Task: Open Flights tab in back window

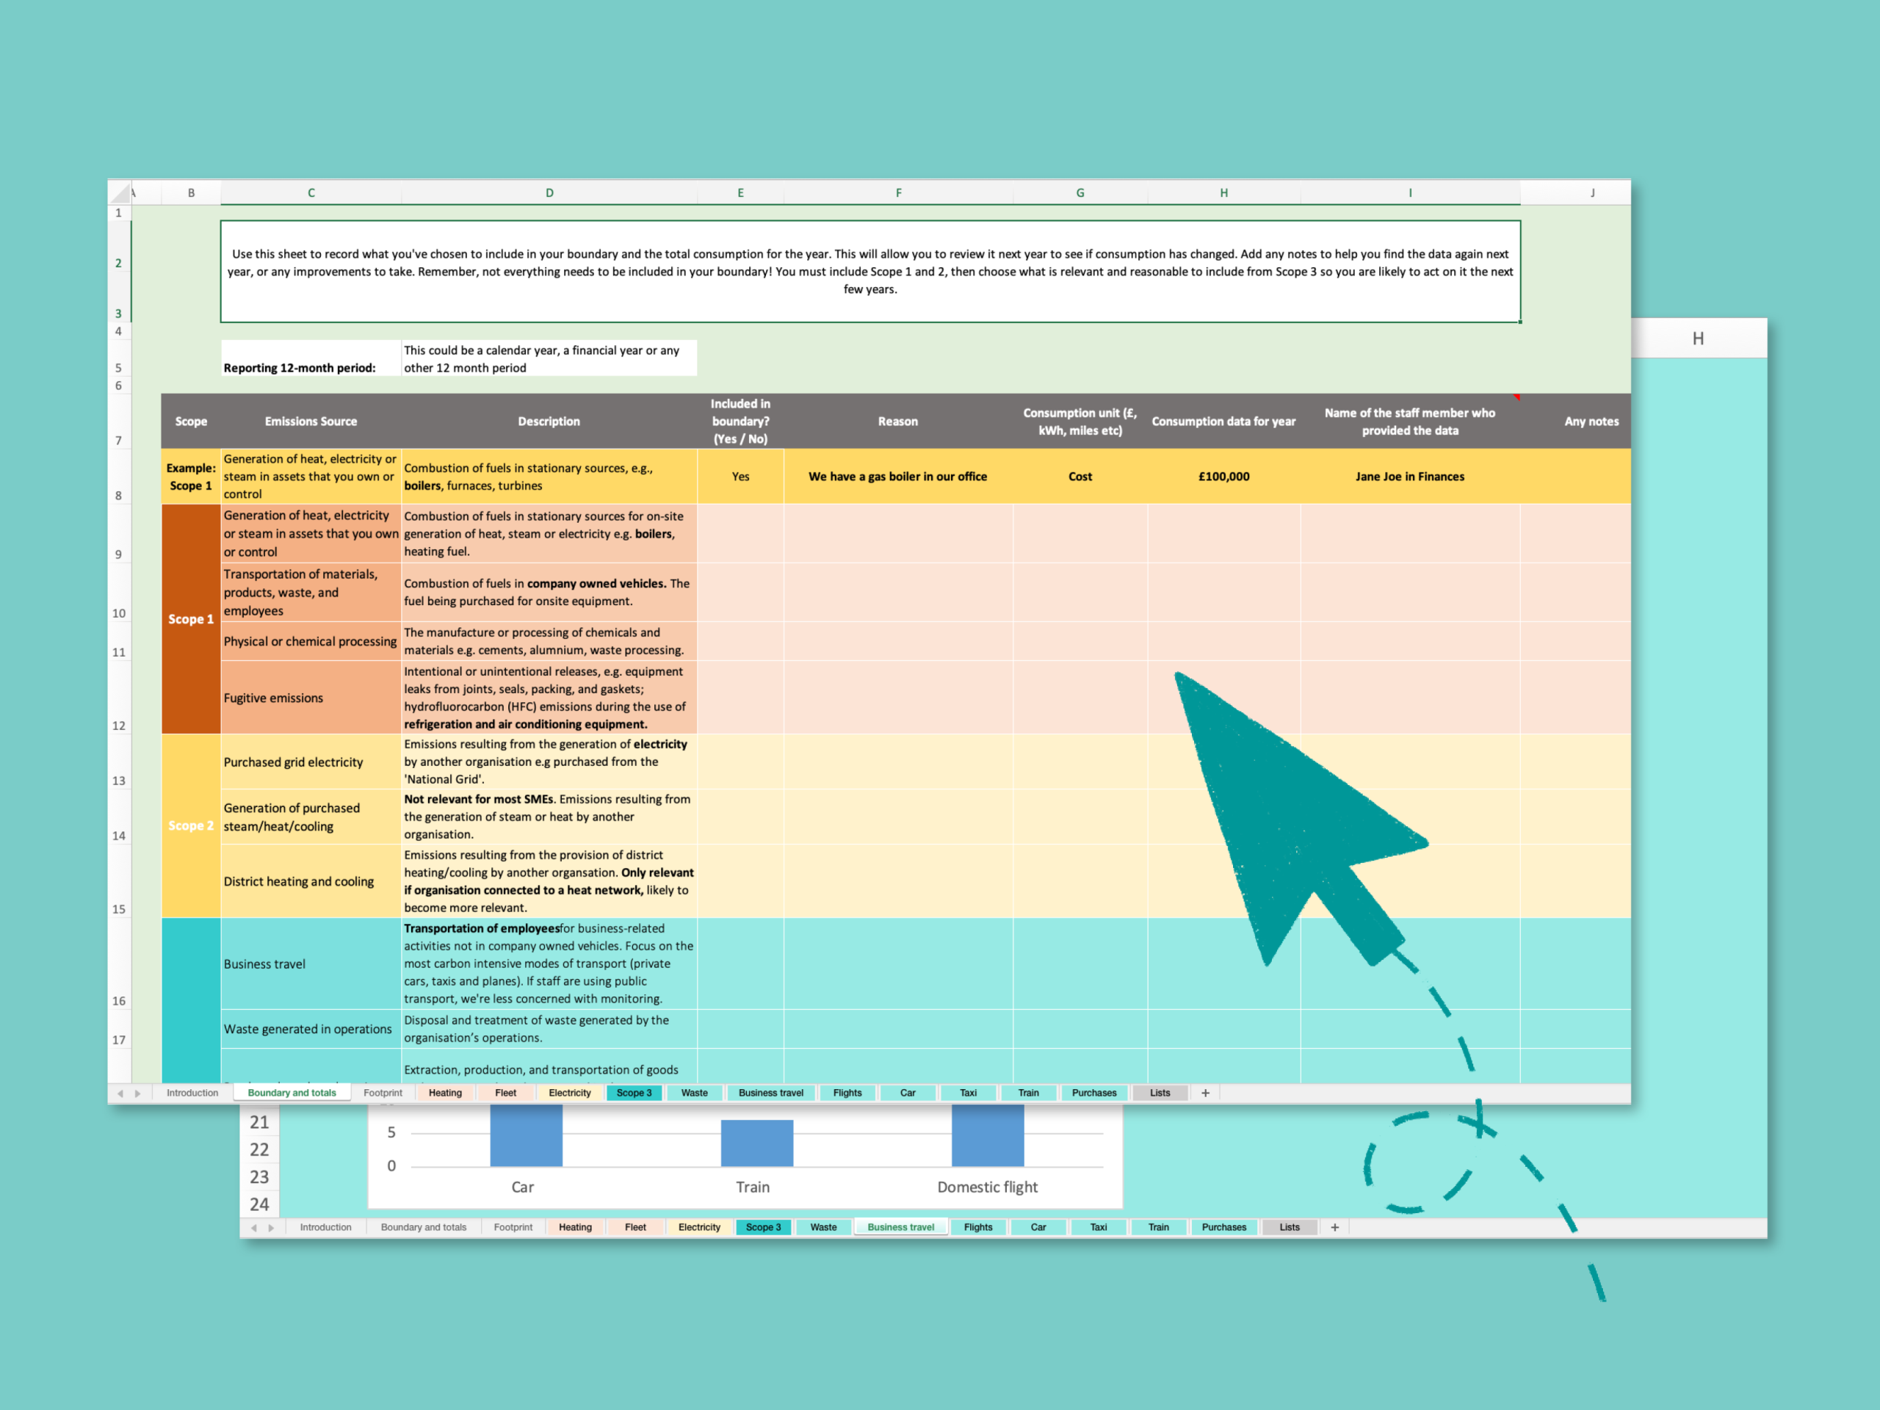Action: pos(978,1227)
